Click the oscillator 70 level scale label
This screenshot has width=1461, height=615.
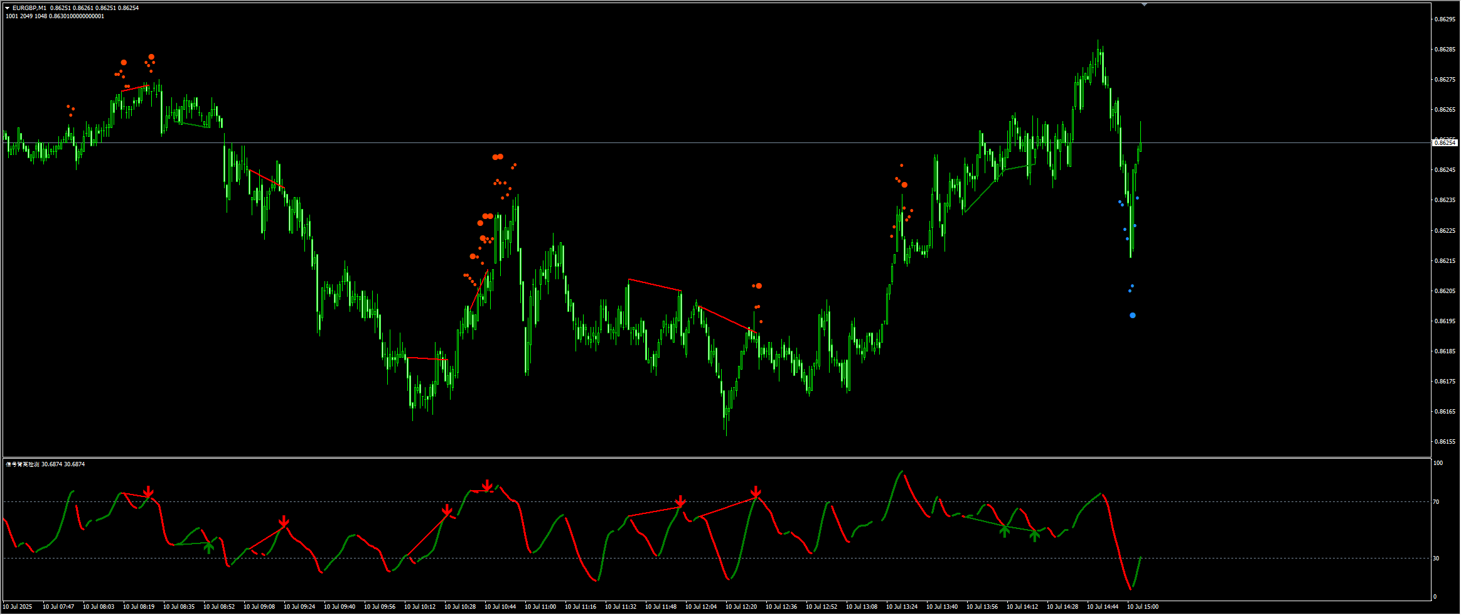[1436, 502]
